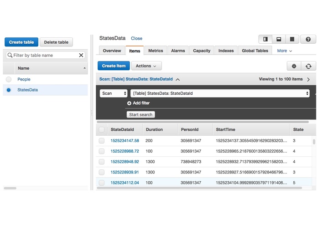317x225 pixels.
Task: Check the row 1525234112.04 checkbox
Action: (x=102, y=183)
